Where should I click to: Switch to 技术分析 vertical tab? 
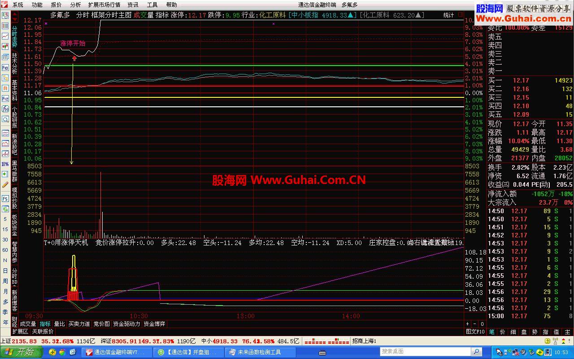pyautogui.click(x=14, y=64)
